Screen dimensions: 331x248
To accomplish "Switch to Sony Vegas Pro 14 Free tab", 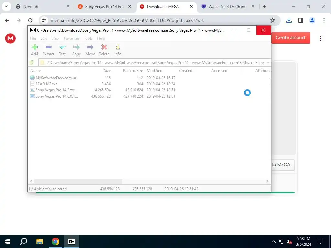I will (104, 6).
